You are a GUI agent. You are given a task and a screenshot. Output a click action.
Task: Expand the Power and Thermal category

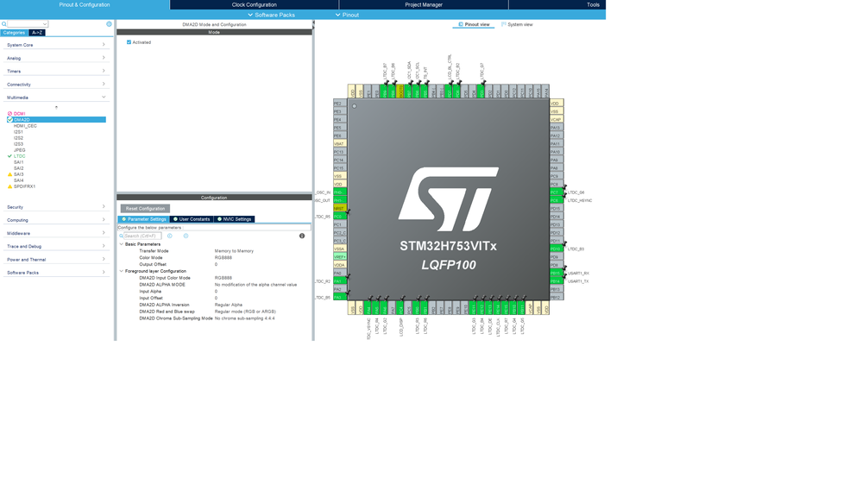[55, 260]
